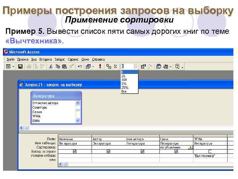Select '25' in the top values list

[130, 76]
